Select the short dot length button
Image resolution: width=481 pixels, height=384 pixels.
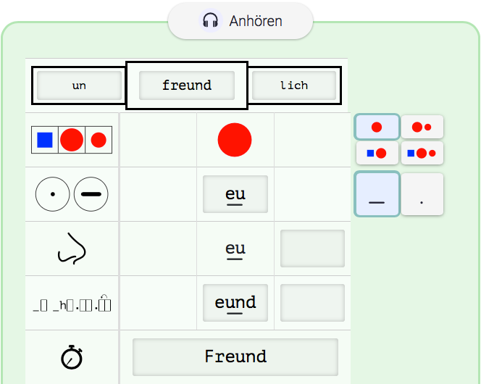tap(422, 194)
